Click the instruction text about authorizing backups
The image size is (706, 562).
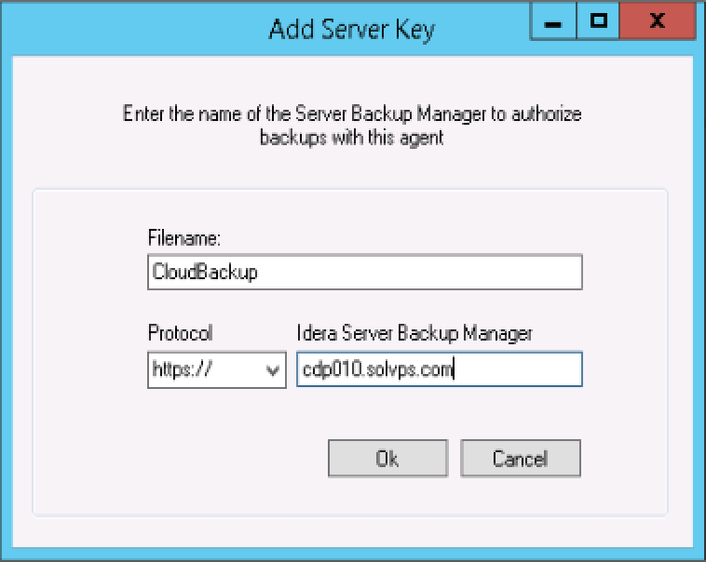[352, 114]
